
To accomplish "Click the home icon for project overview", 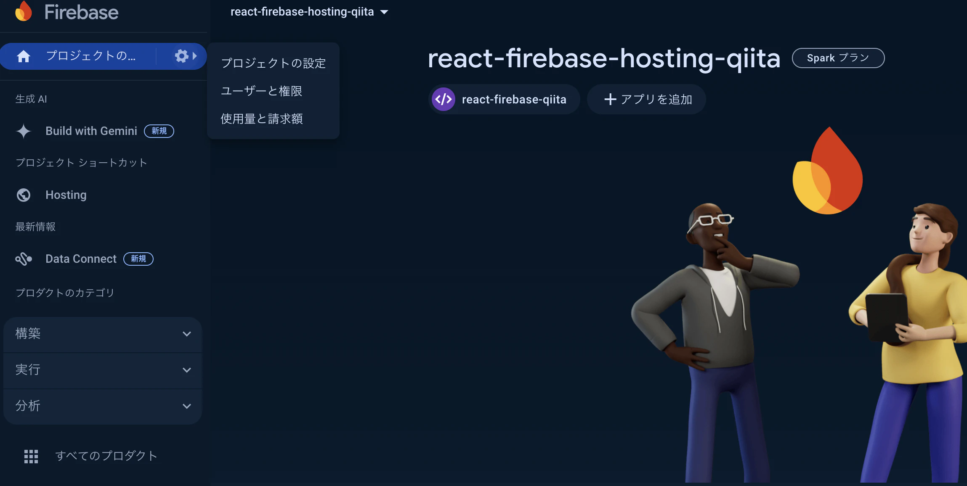I will coord(24,56).
